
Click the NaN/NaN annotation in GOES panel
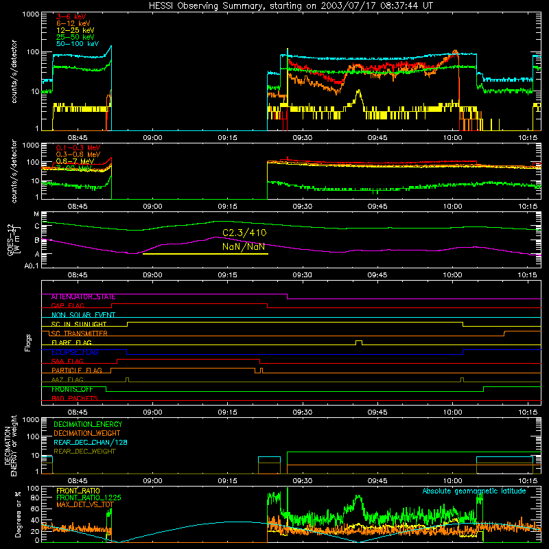[244, 246]
